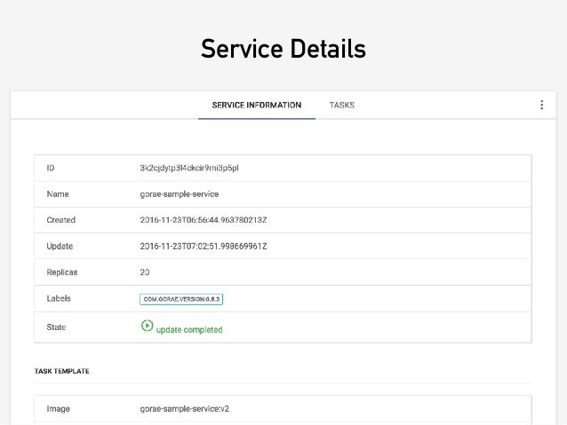The width and height of the screenshot is (567, 425).
Task: Click the Replicas count of 20
Action: (x=145, y=272)
